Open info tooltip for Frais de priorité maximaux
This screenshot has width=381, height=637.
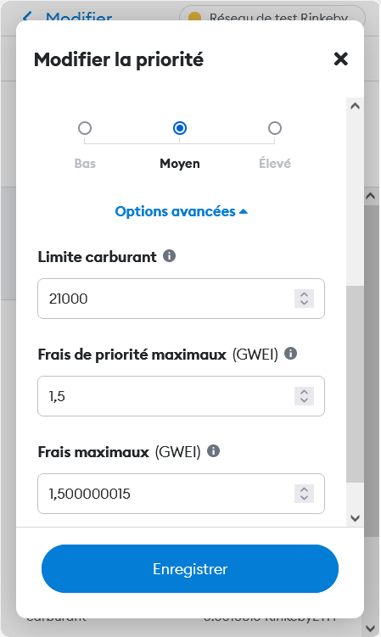point(290,354)
